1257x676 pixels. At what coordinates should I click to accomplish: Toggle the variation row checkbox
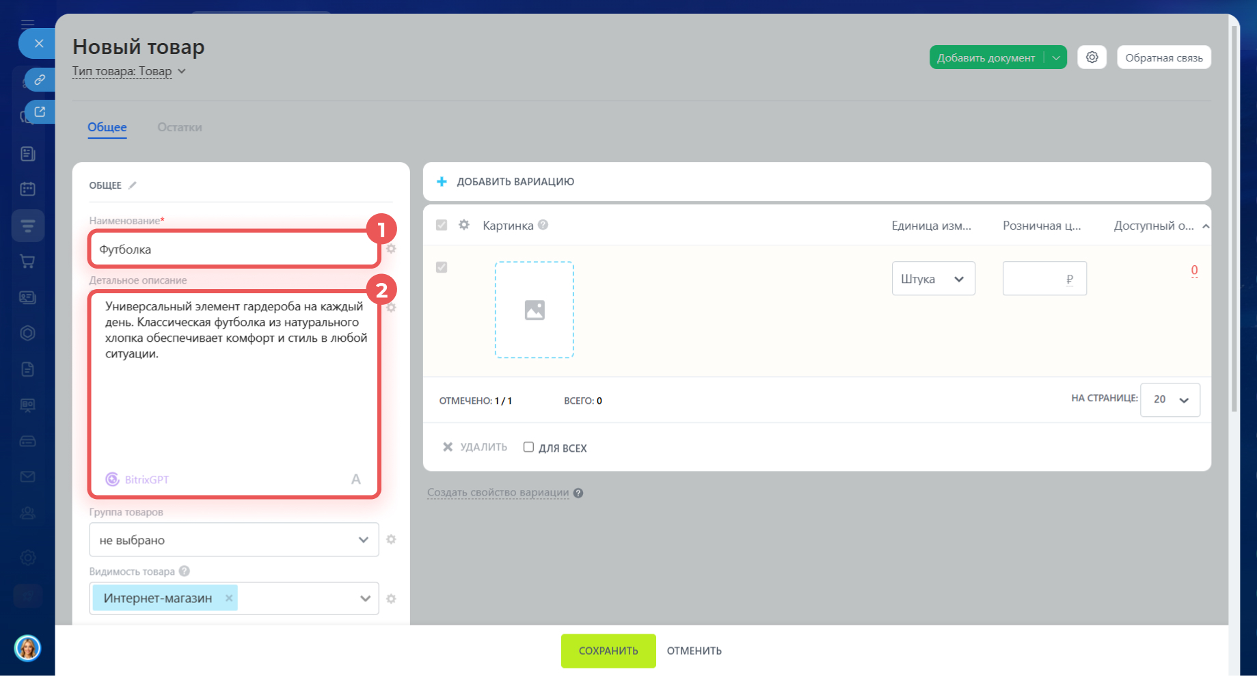click(442, 267)
